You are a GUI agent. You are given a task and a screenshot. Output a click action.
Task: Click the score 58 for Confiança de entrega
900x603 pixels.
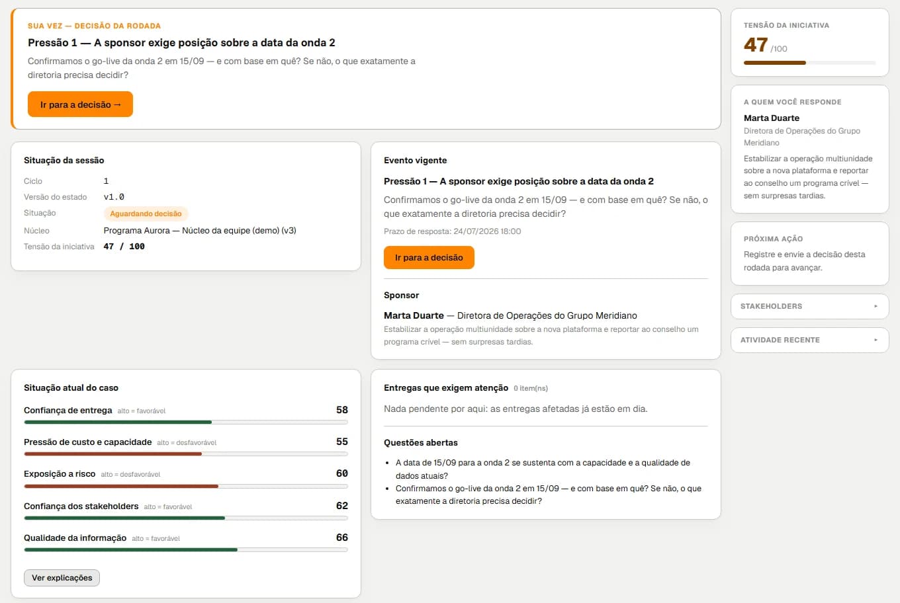point(342,410)
